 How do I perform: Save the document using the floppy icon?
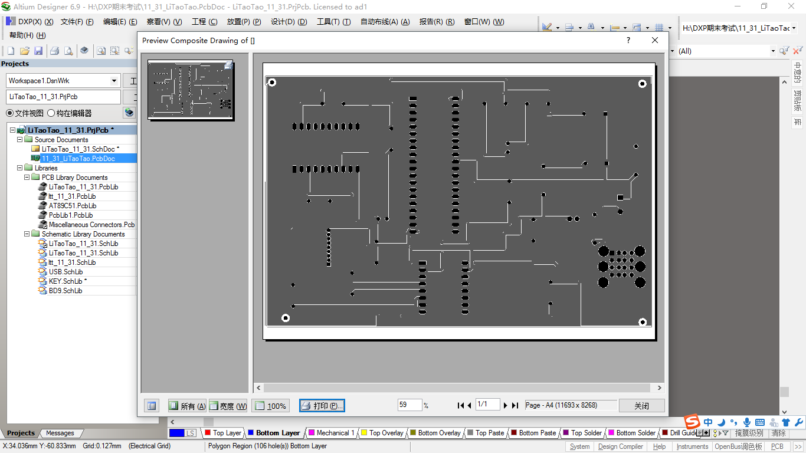click(38, 51)
